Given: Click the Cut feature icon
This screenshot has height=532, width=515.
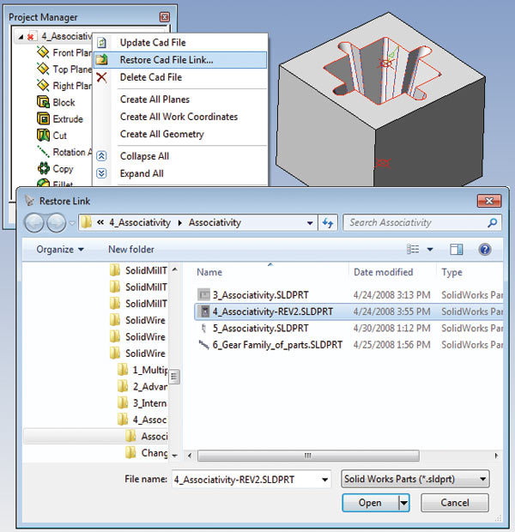Looking at the screenshot, I should pyautogui.click(x=43, y=135).
